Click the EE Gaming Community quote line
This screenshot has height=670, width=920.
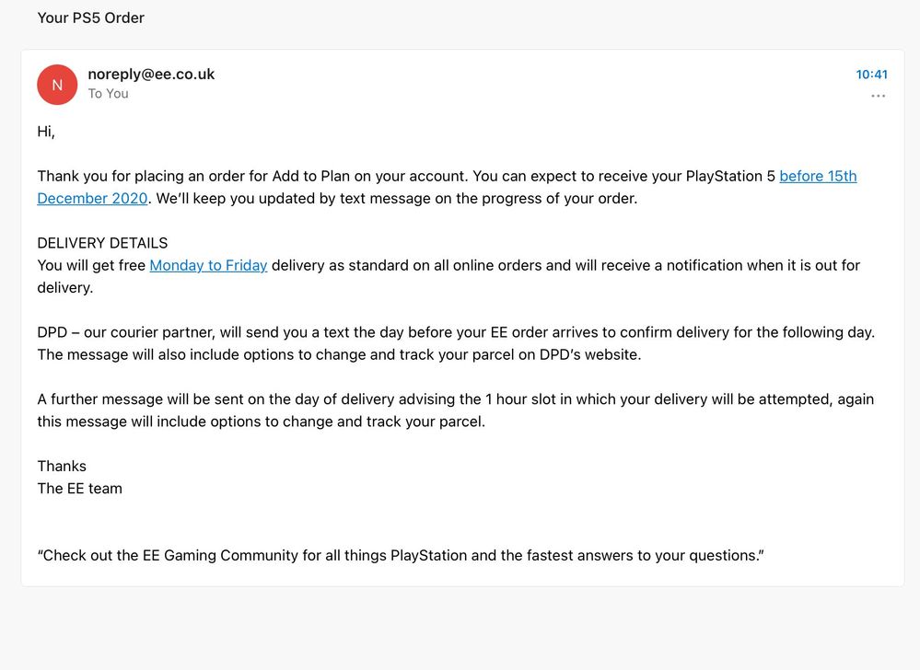[x=401, y=555]
